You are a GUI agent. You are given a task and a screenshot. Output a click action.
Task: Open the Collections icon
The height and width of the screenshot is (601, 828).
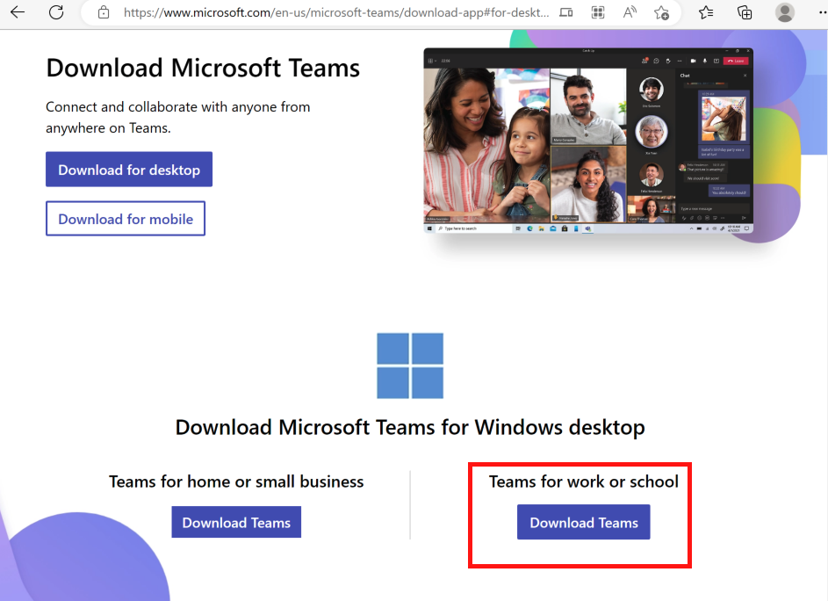click(745, 12)
